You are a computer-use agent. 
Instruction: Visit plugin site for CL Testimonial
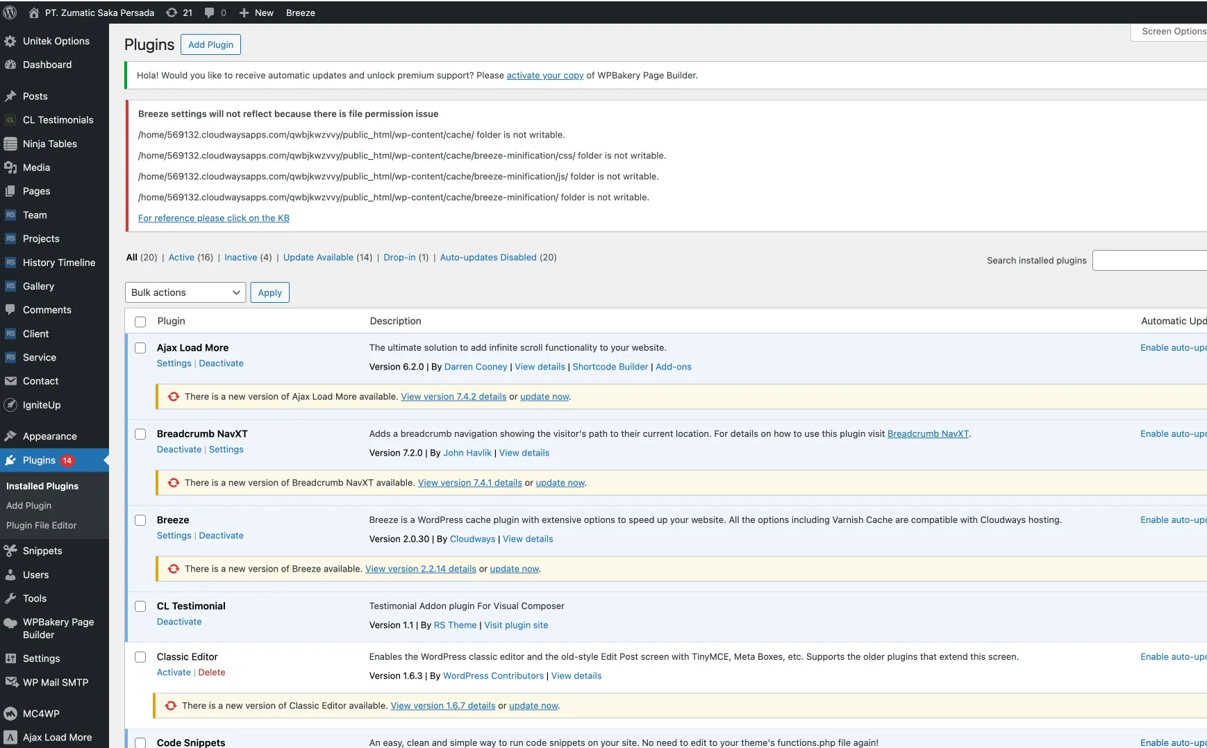[x=516, y=625]
